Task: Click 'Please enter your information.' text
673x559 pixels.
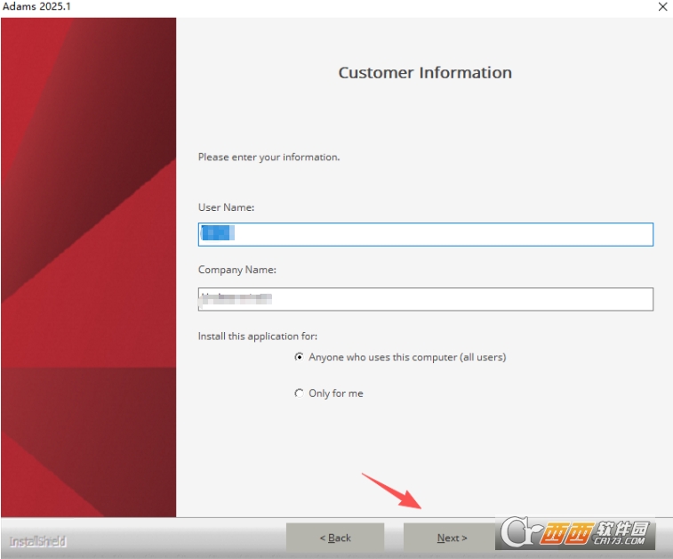Action: coord(268,158)
